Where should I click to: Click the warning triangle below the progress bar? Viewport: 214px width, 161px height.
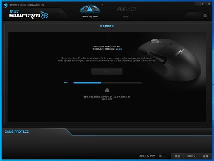tap(107, 90)
